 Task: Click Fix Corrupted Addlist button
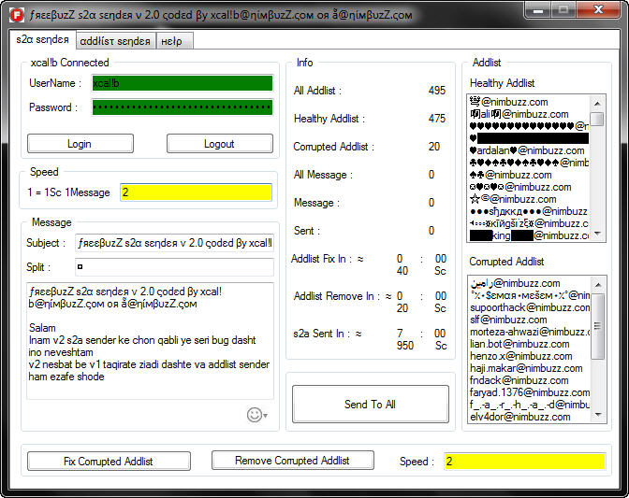point(109,462)
